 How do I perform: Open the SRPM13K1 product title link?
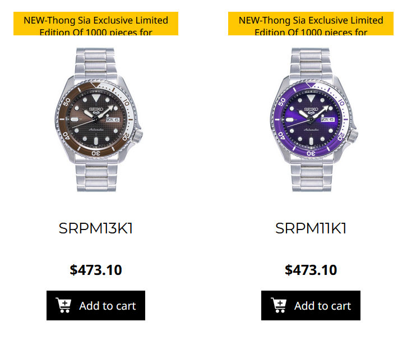96,229
